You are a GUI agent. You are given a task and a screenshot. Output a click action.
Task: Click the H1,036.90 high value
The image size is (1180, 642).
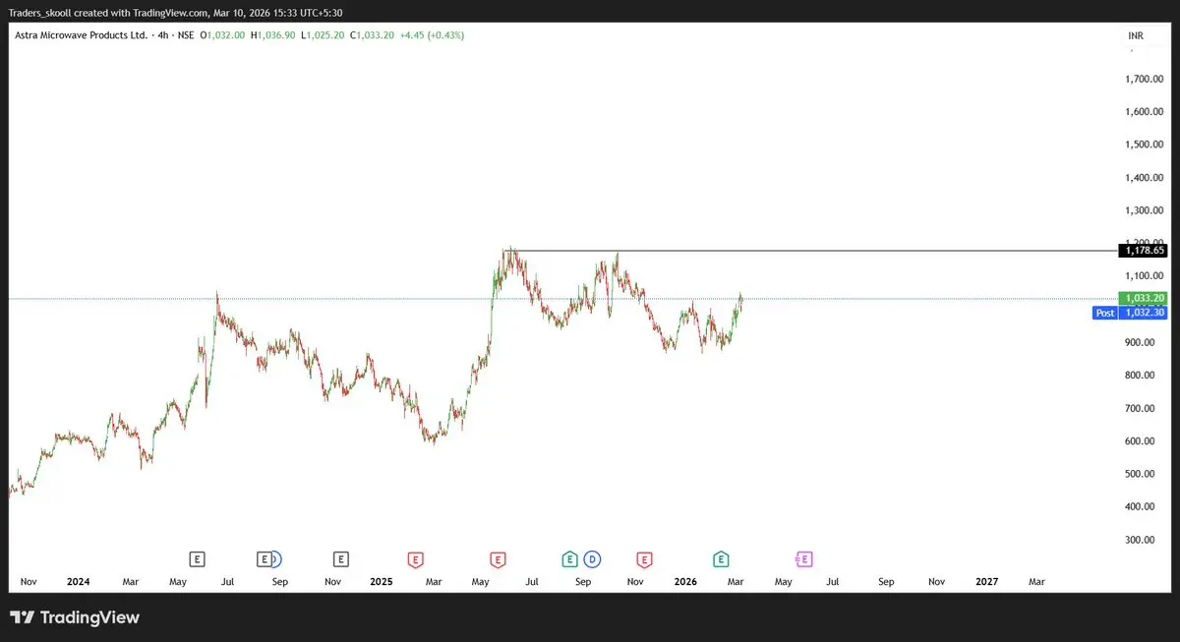(272, 35)
